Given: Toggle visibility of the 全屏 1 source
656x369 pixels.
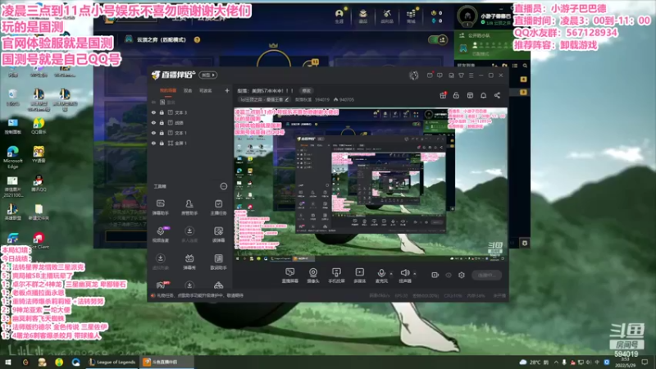Looking at the screenshot, I should point(153,143).
